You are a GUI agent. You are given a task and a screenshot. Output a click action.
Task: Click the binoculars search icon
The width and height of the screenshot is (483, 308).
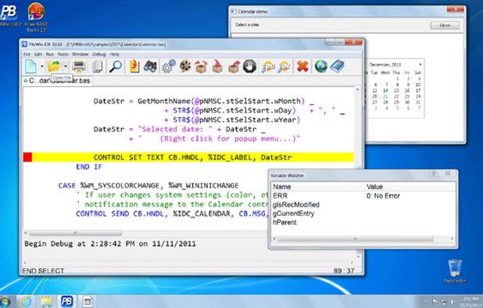click(x=150, y=66)
